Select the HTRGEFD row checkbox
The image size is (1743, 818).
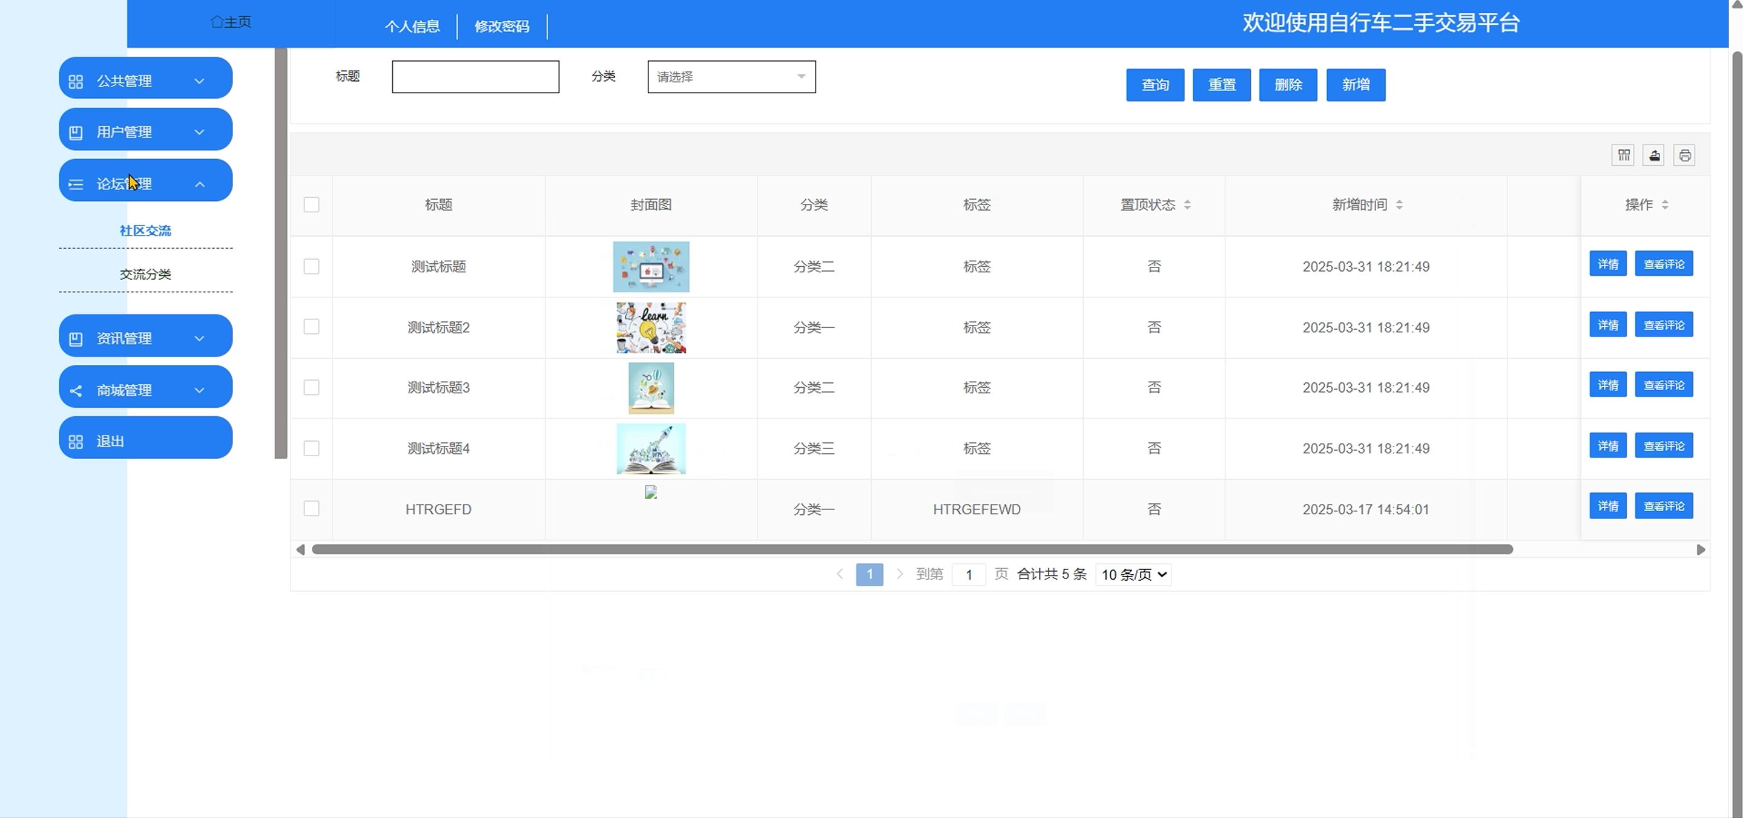(311, 508)
